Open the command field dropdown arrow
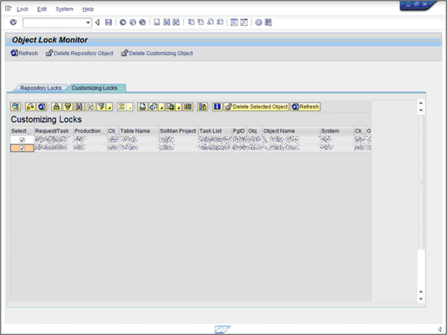Image resolution: width=447 pixels, height=335 pixels. [x=88, y=22]
